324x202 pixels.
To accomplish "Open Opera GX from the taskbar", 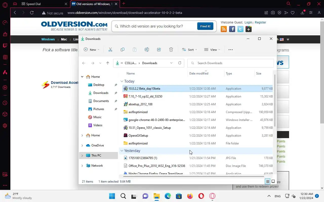I will click(212, 196).
